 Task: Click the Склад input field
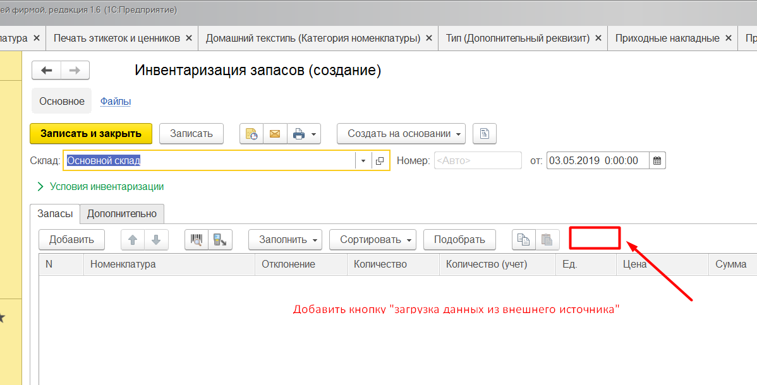(209, 161)
